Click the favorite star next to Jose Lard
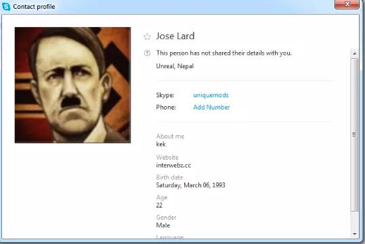Image resolution: width=365 pixels, height=244 pixels. click(x=147, y=36)
